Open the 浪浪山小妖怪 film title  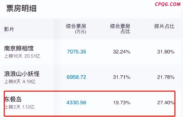[22, 74]
